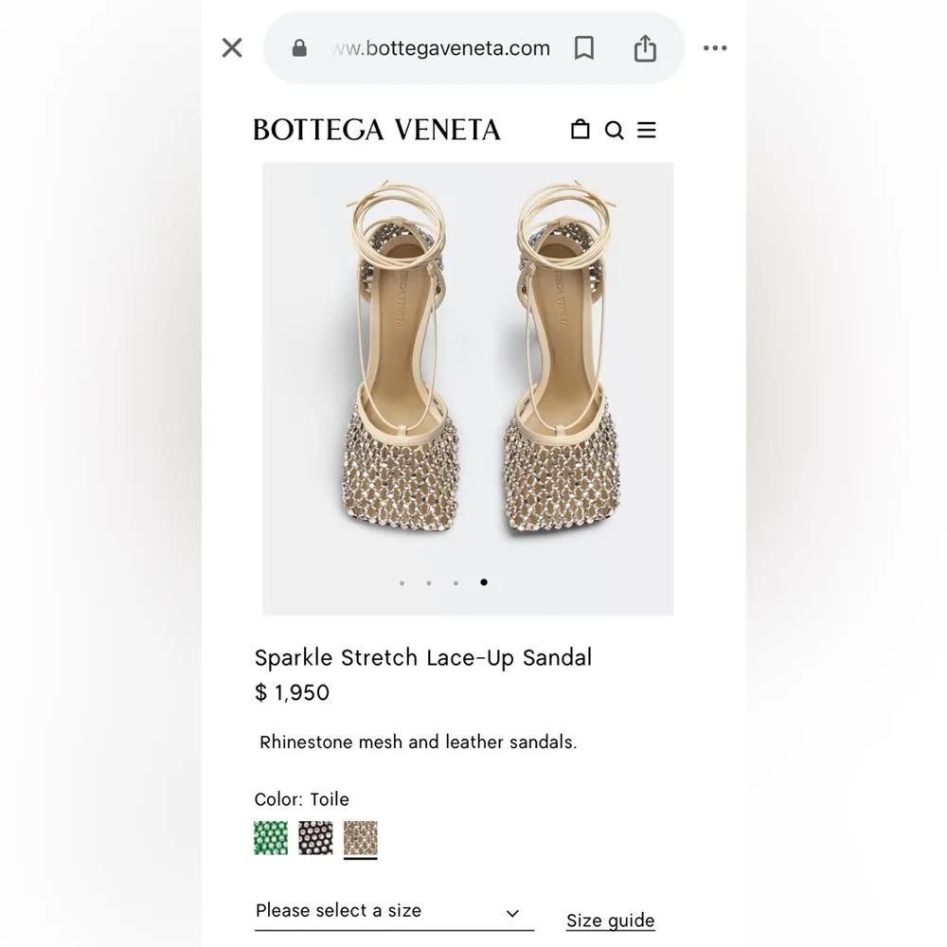
Task: Select the Toile color swatch
Action: point(363,837)
